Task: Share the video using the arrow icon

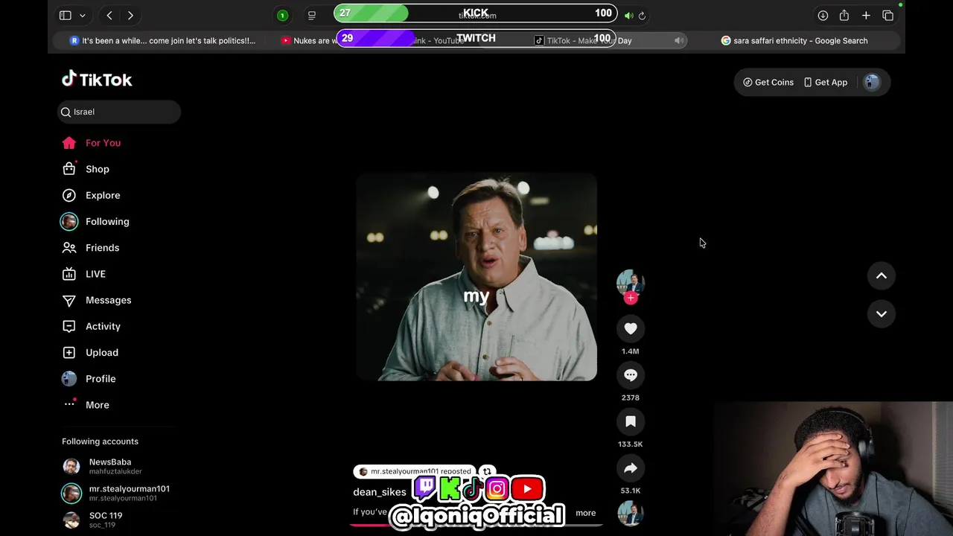Action: pyautogui.click(x=631, y=468)
